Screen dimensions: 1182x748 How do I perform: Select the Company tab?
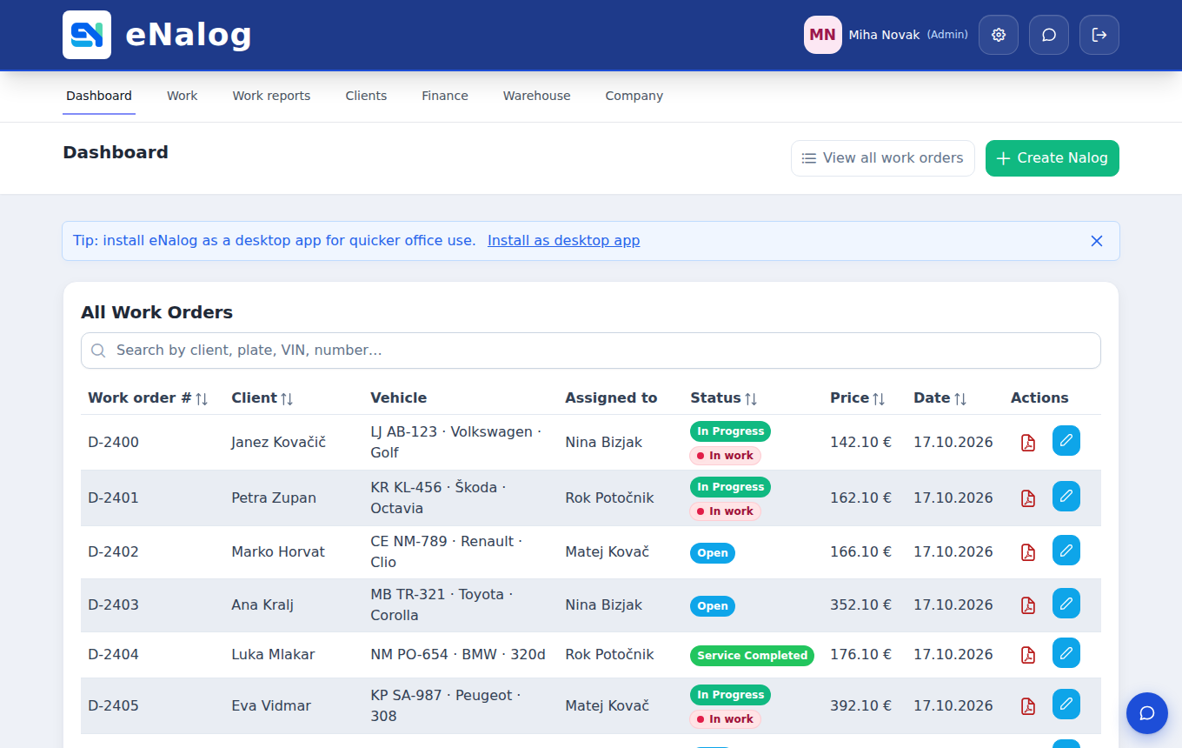pyautogui.click(x=634, y=96)
